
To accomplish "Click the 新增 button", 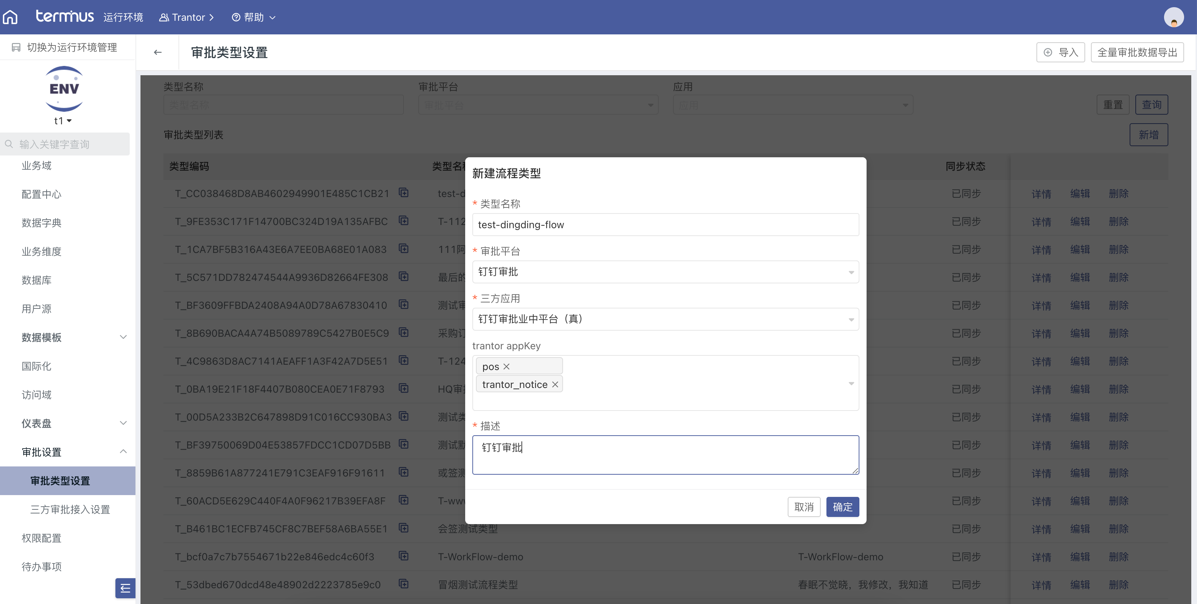I will [x=1149, y=135].
